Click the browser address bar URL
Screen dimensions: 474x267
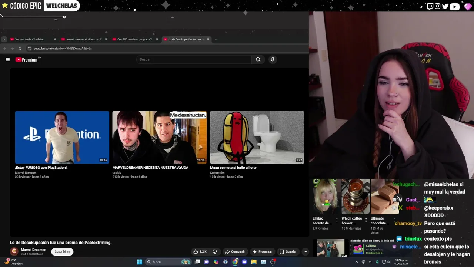coord(63,48)
